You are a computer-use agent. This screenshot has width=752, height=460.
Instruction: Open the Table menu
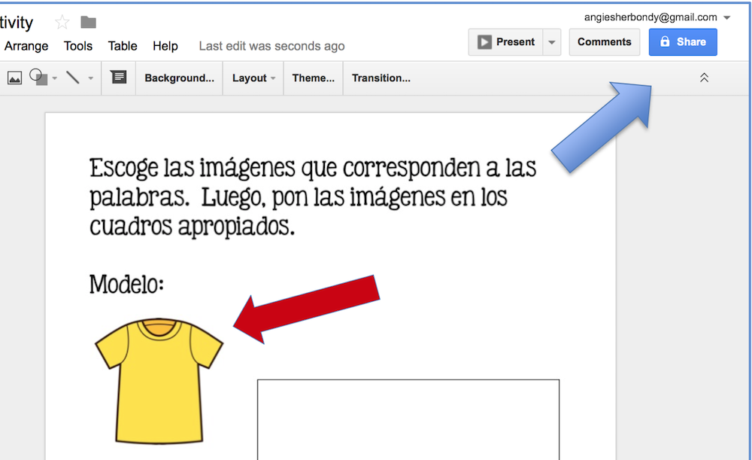click(x=123, y=46)
